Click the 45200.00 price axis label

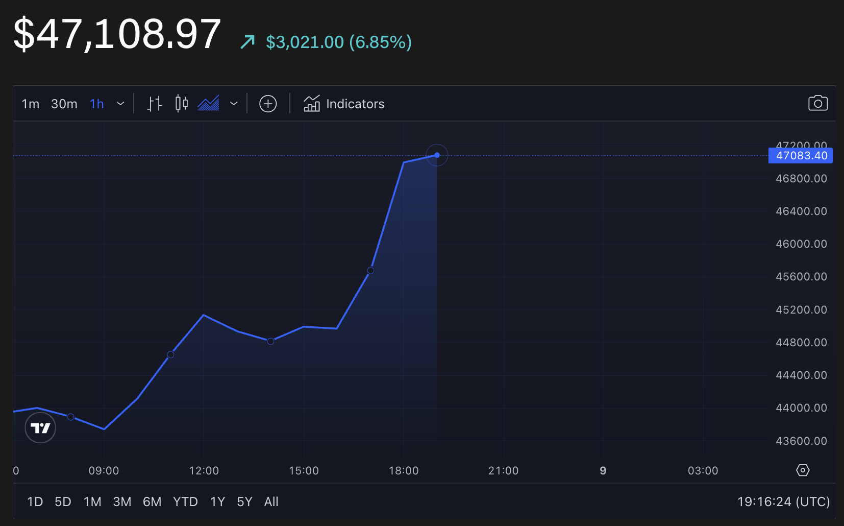click(x=801, y=309)
